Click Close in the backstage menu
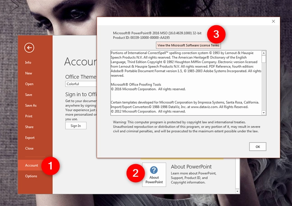 (29, 148)
